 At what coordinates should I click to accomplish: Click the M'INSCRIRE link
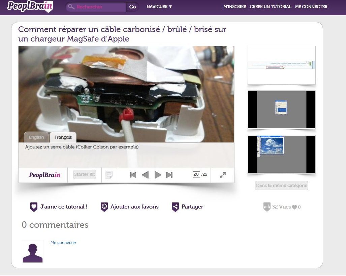[234, 7]
